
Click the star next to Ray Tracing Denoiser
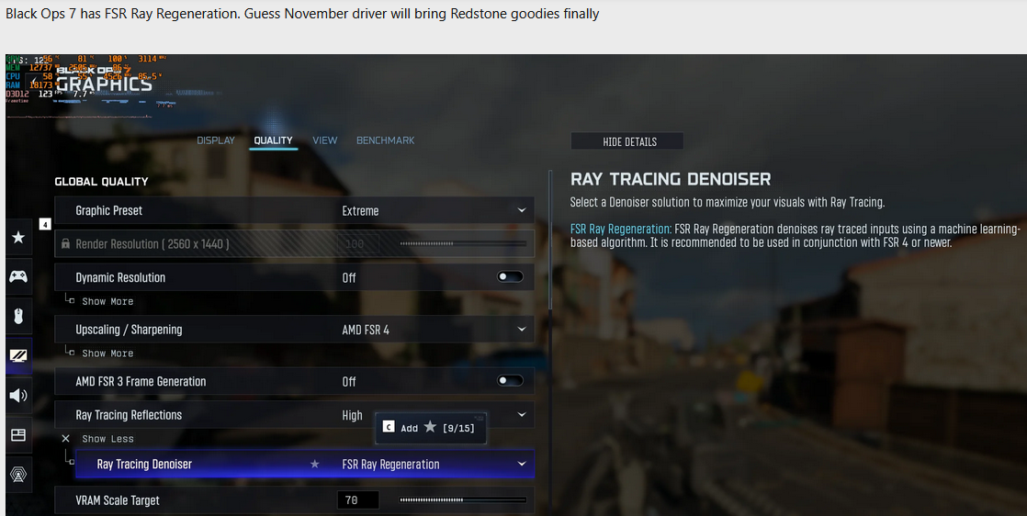(314, 464)
